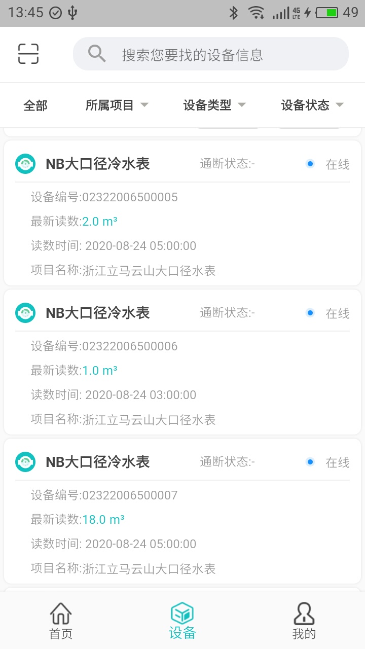The width and height of the screenshot is (365, 649).
Task: Tap the 在线 status dot of device 02322006500005
Action: tap(310, 164)
